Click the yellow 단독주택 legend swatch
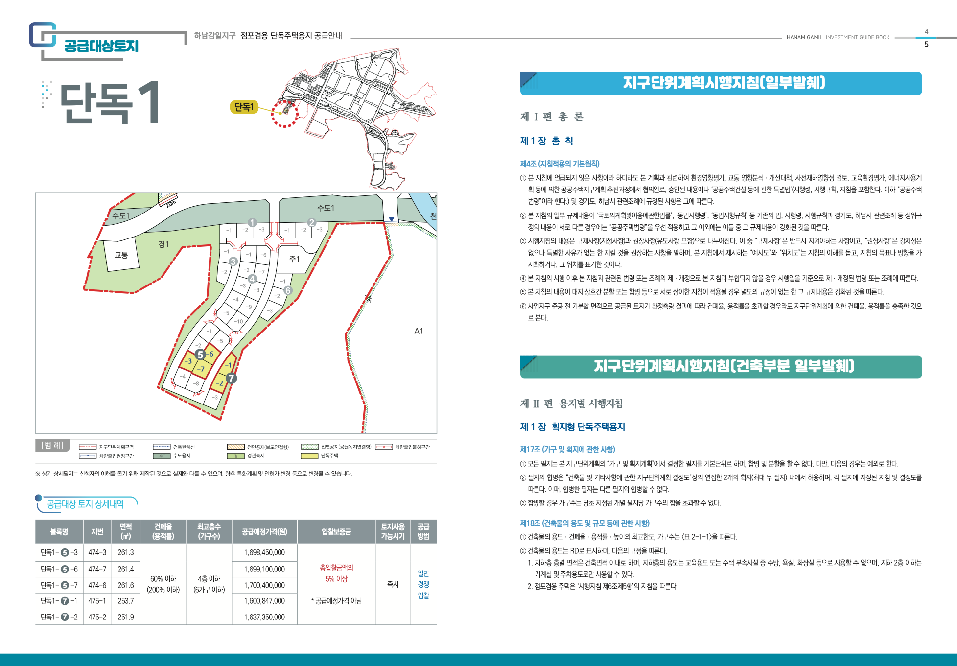Screen dimensions: 957x666 [x=310, y=456]
